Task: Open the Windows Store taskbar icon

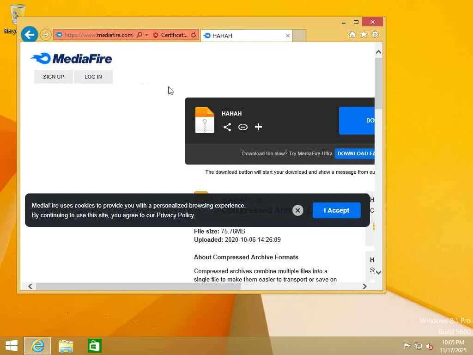Action: point(94,346)
